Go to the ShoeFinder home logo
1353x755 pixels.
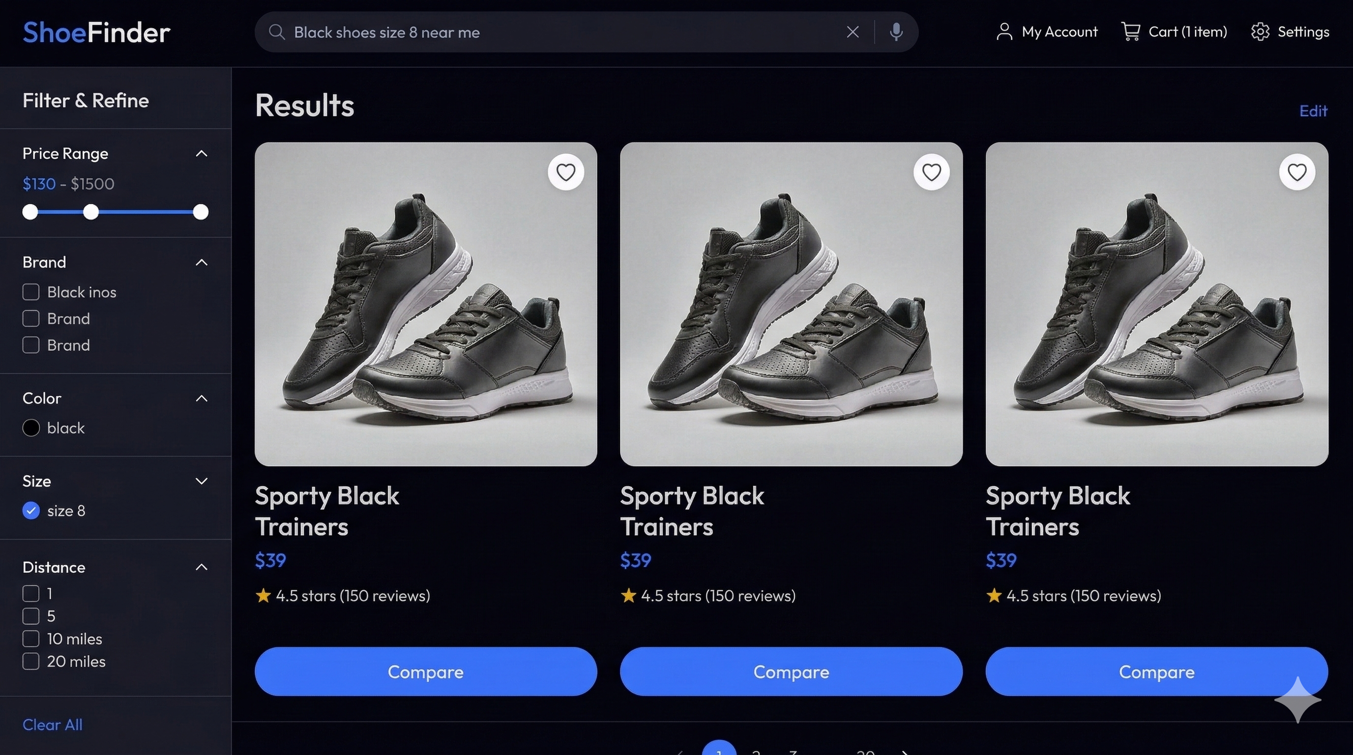point(96,32)
